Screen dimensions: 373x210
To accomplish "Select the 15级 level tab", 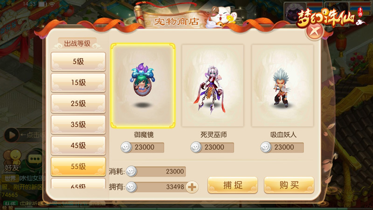I will [78, 83].
